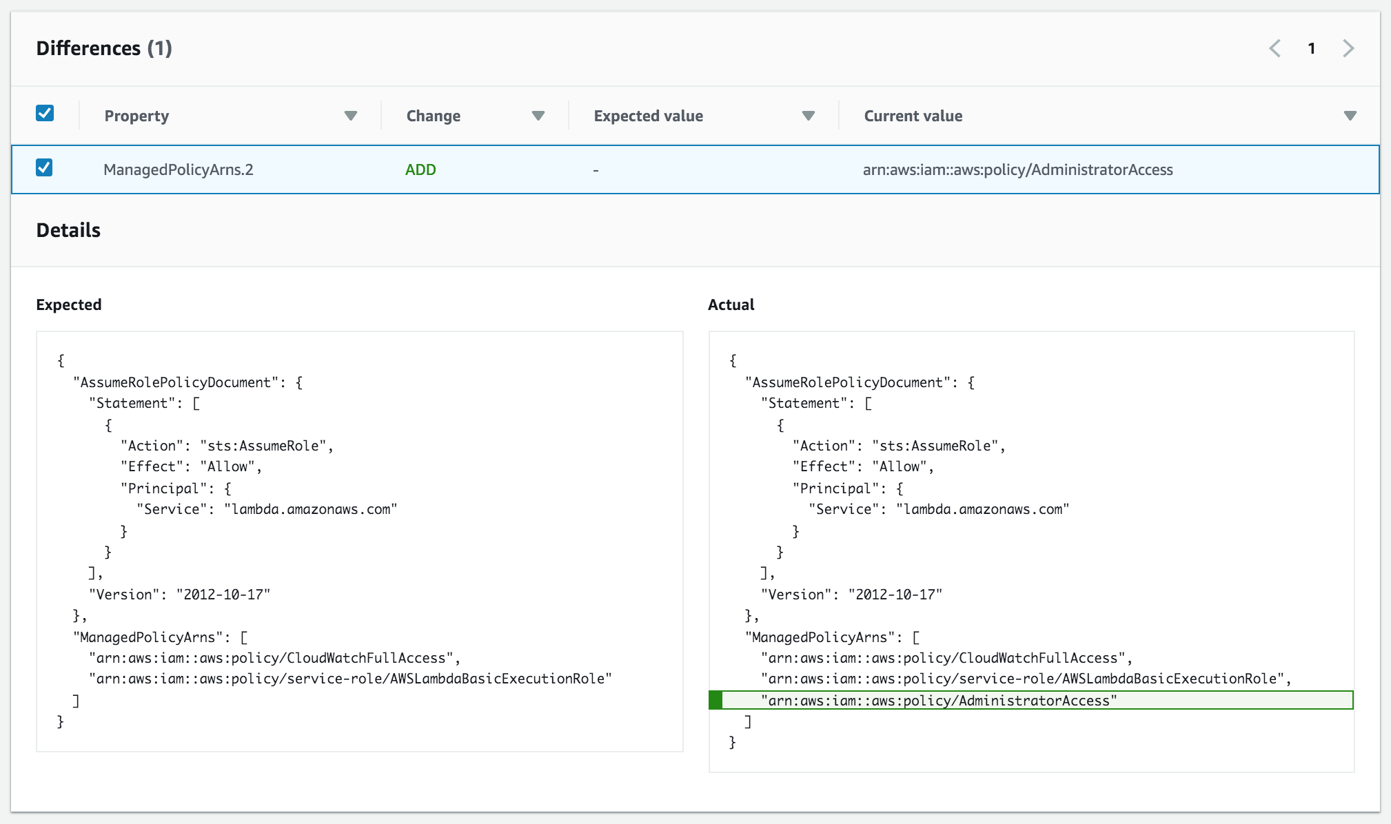Go to previous page of differences
Viewport: 1391px width, 824px height.
tap(1275, 48)
